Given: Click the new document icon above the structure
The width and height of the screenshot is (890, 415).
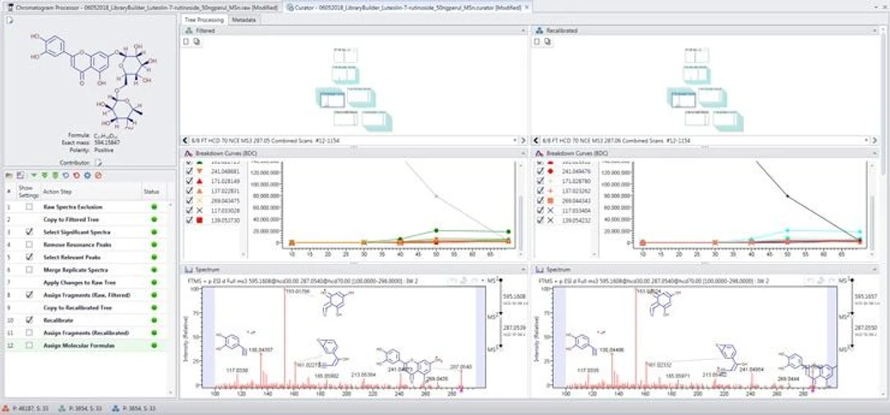Looking at the screenshot, I should click(x=9, y=21).
